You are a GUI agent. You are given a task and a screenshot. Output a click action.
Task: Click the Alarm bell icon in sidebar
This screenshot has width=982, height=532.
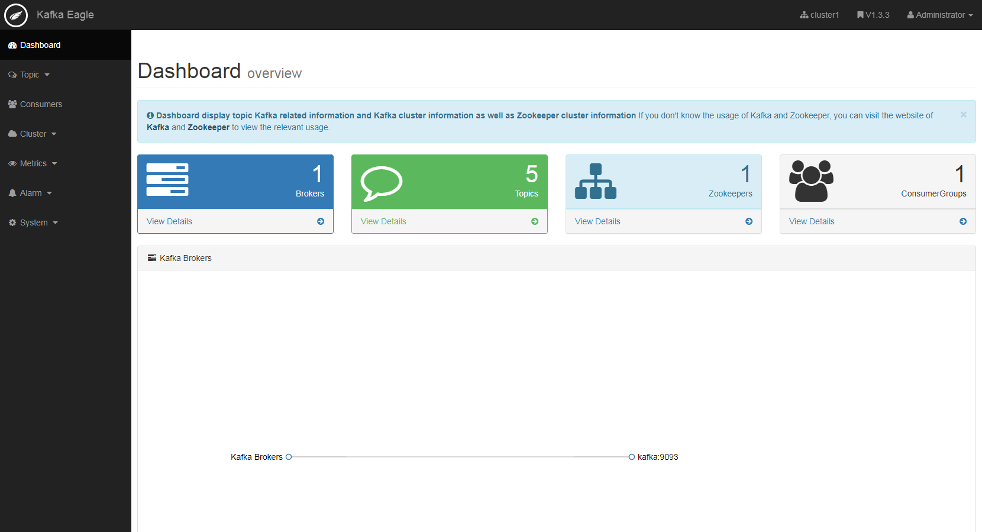(12, 193)
